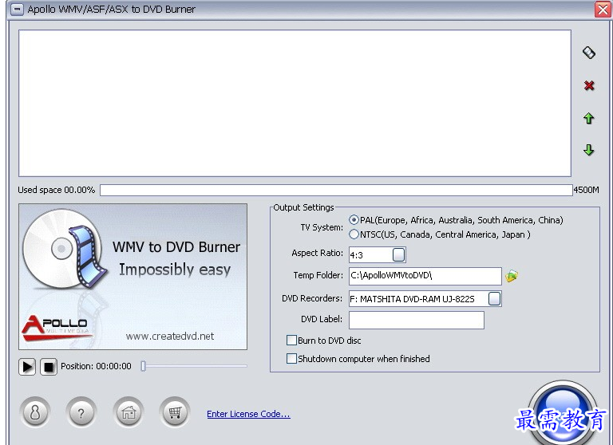Open purchase page with shopping cart button
This screenshot has width=613, height=445.
[x=175, y=412]
